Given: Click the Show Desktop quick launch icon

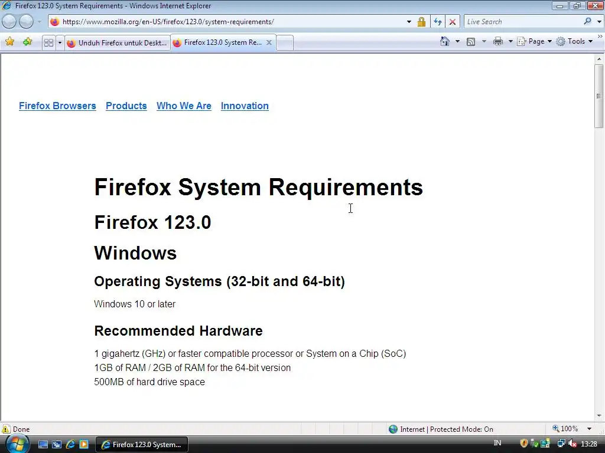Looking at the screenshot, I should (43, 445).
